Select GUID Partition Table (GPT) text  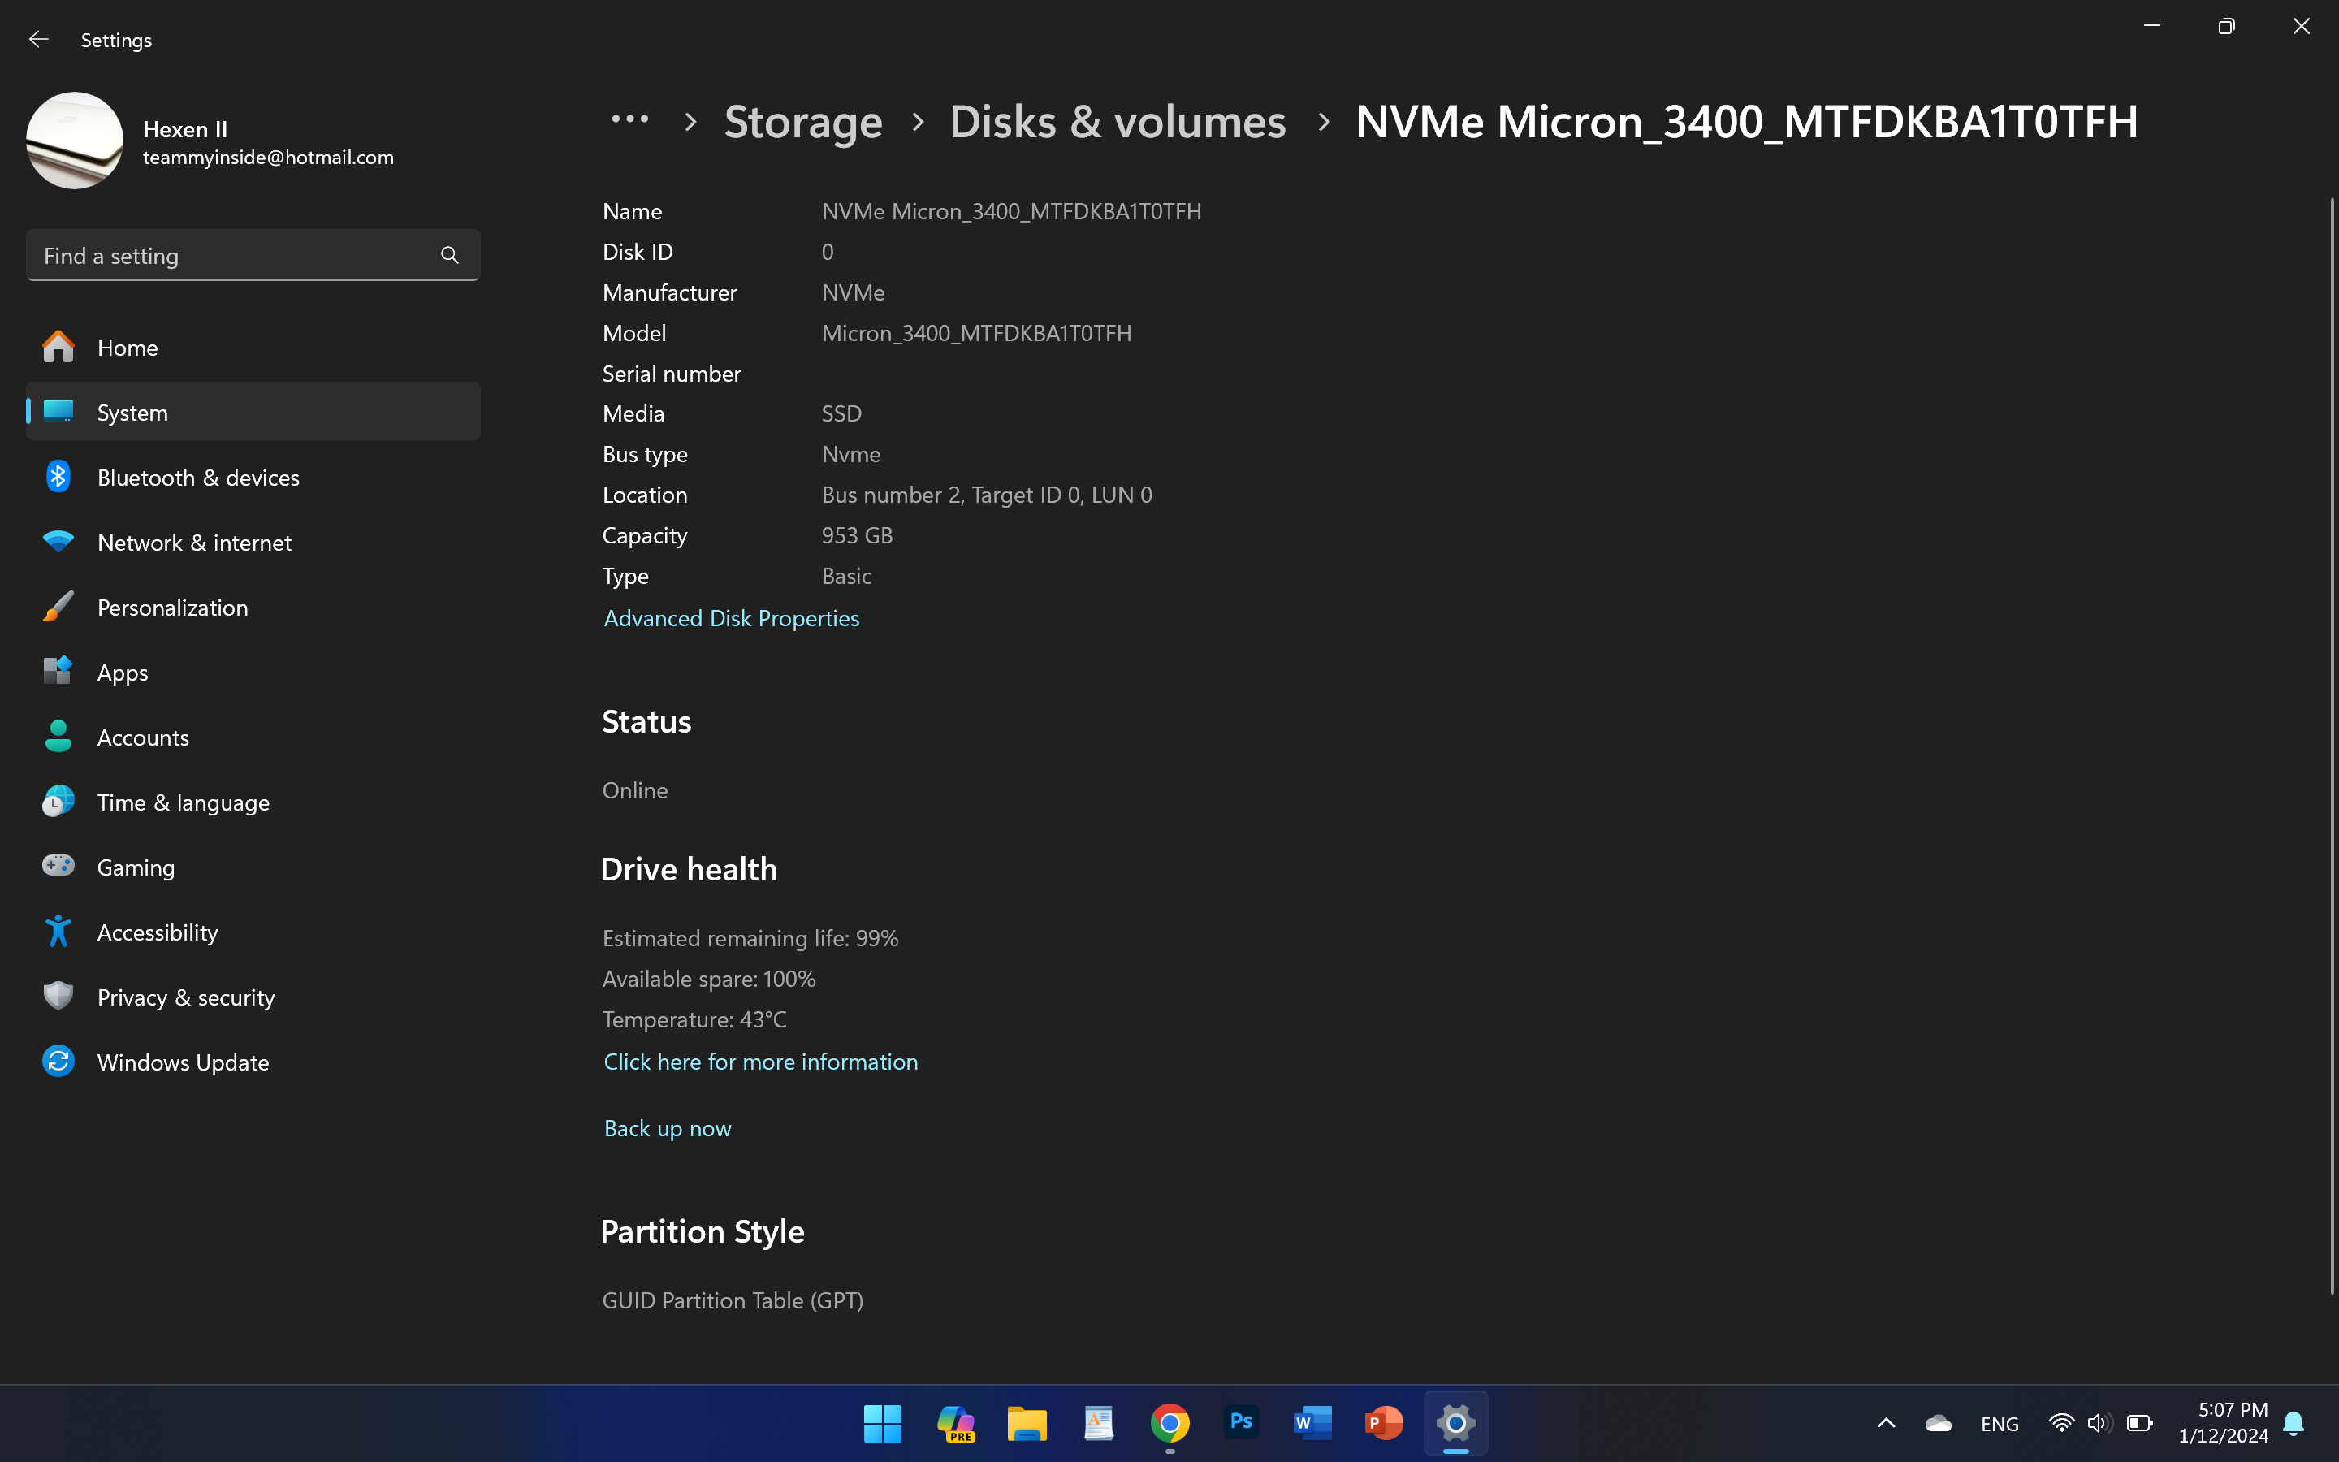(733, 1300)
